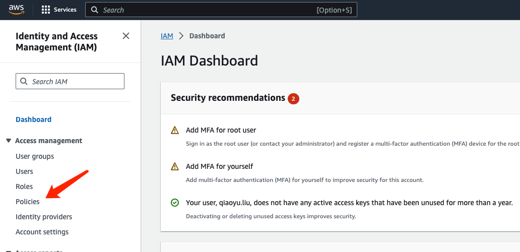Click the 'Deactivating or deleting unused access keys' description

pyautogui.click(x=271, y=217)
